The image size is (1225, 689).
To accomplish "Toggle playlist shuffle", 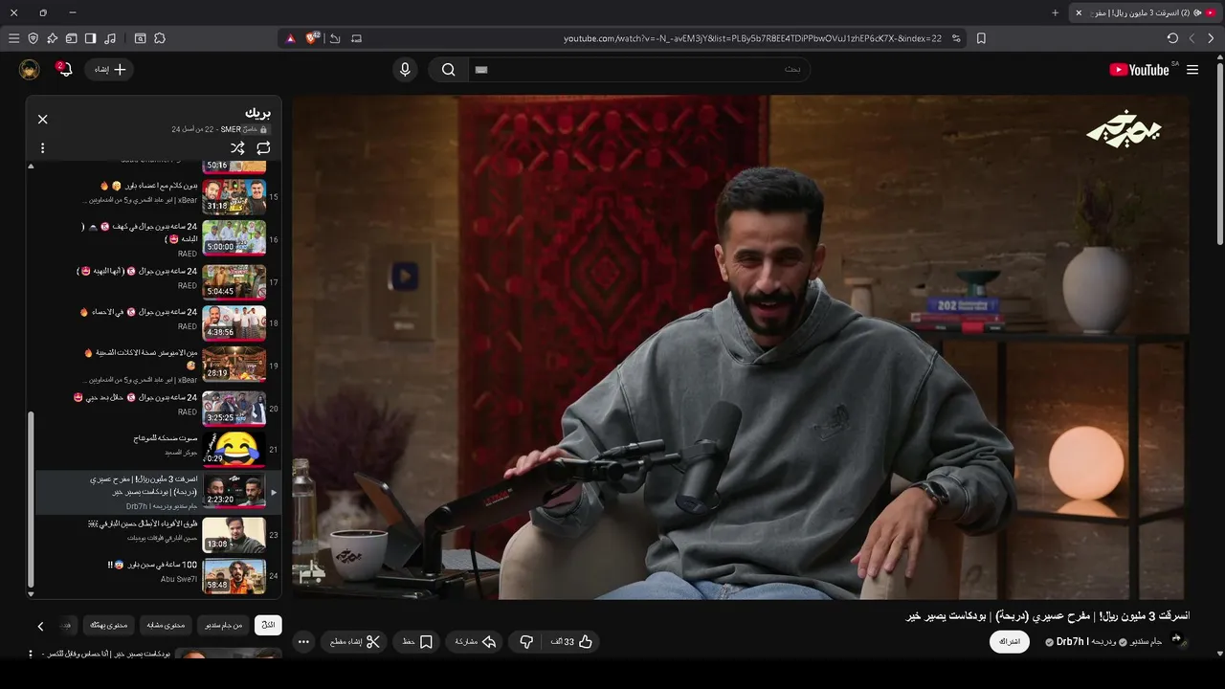I will pos(237,148).
